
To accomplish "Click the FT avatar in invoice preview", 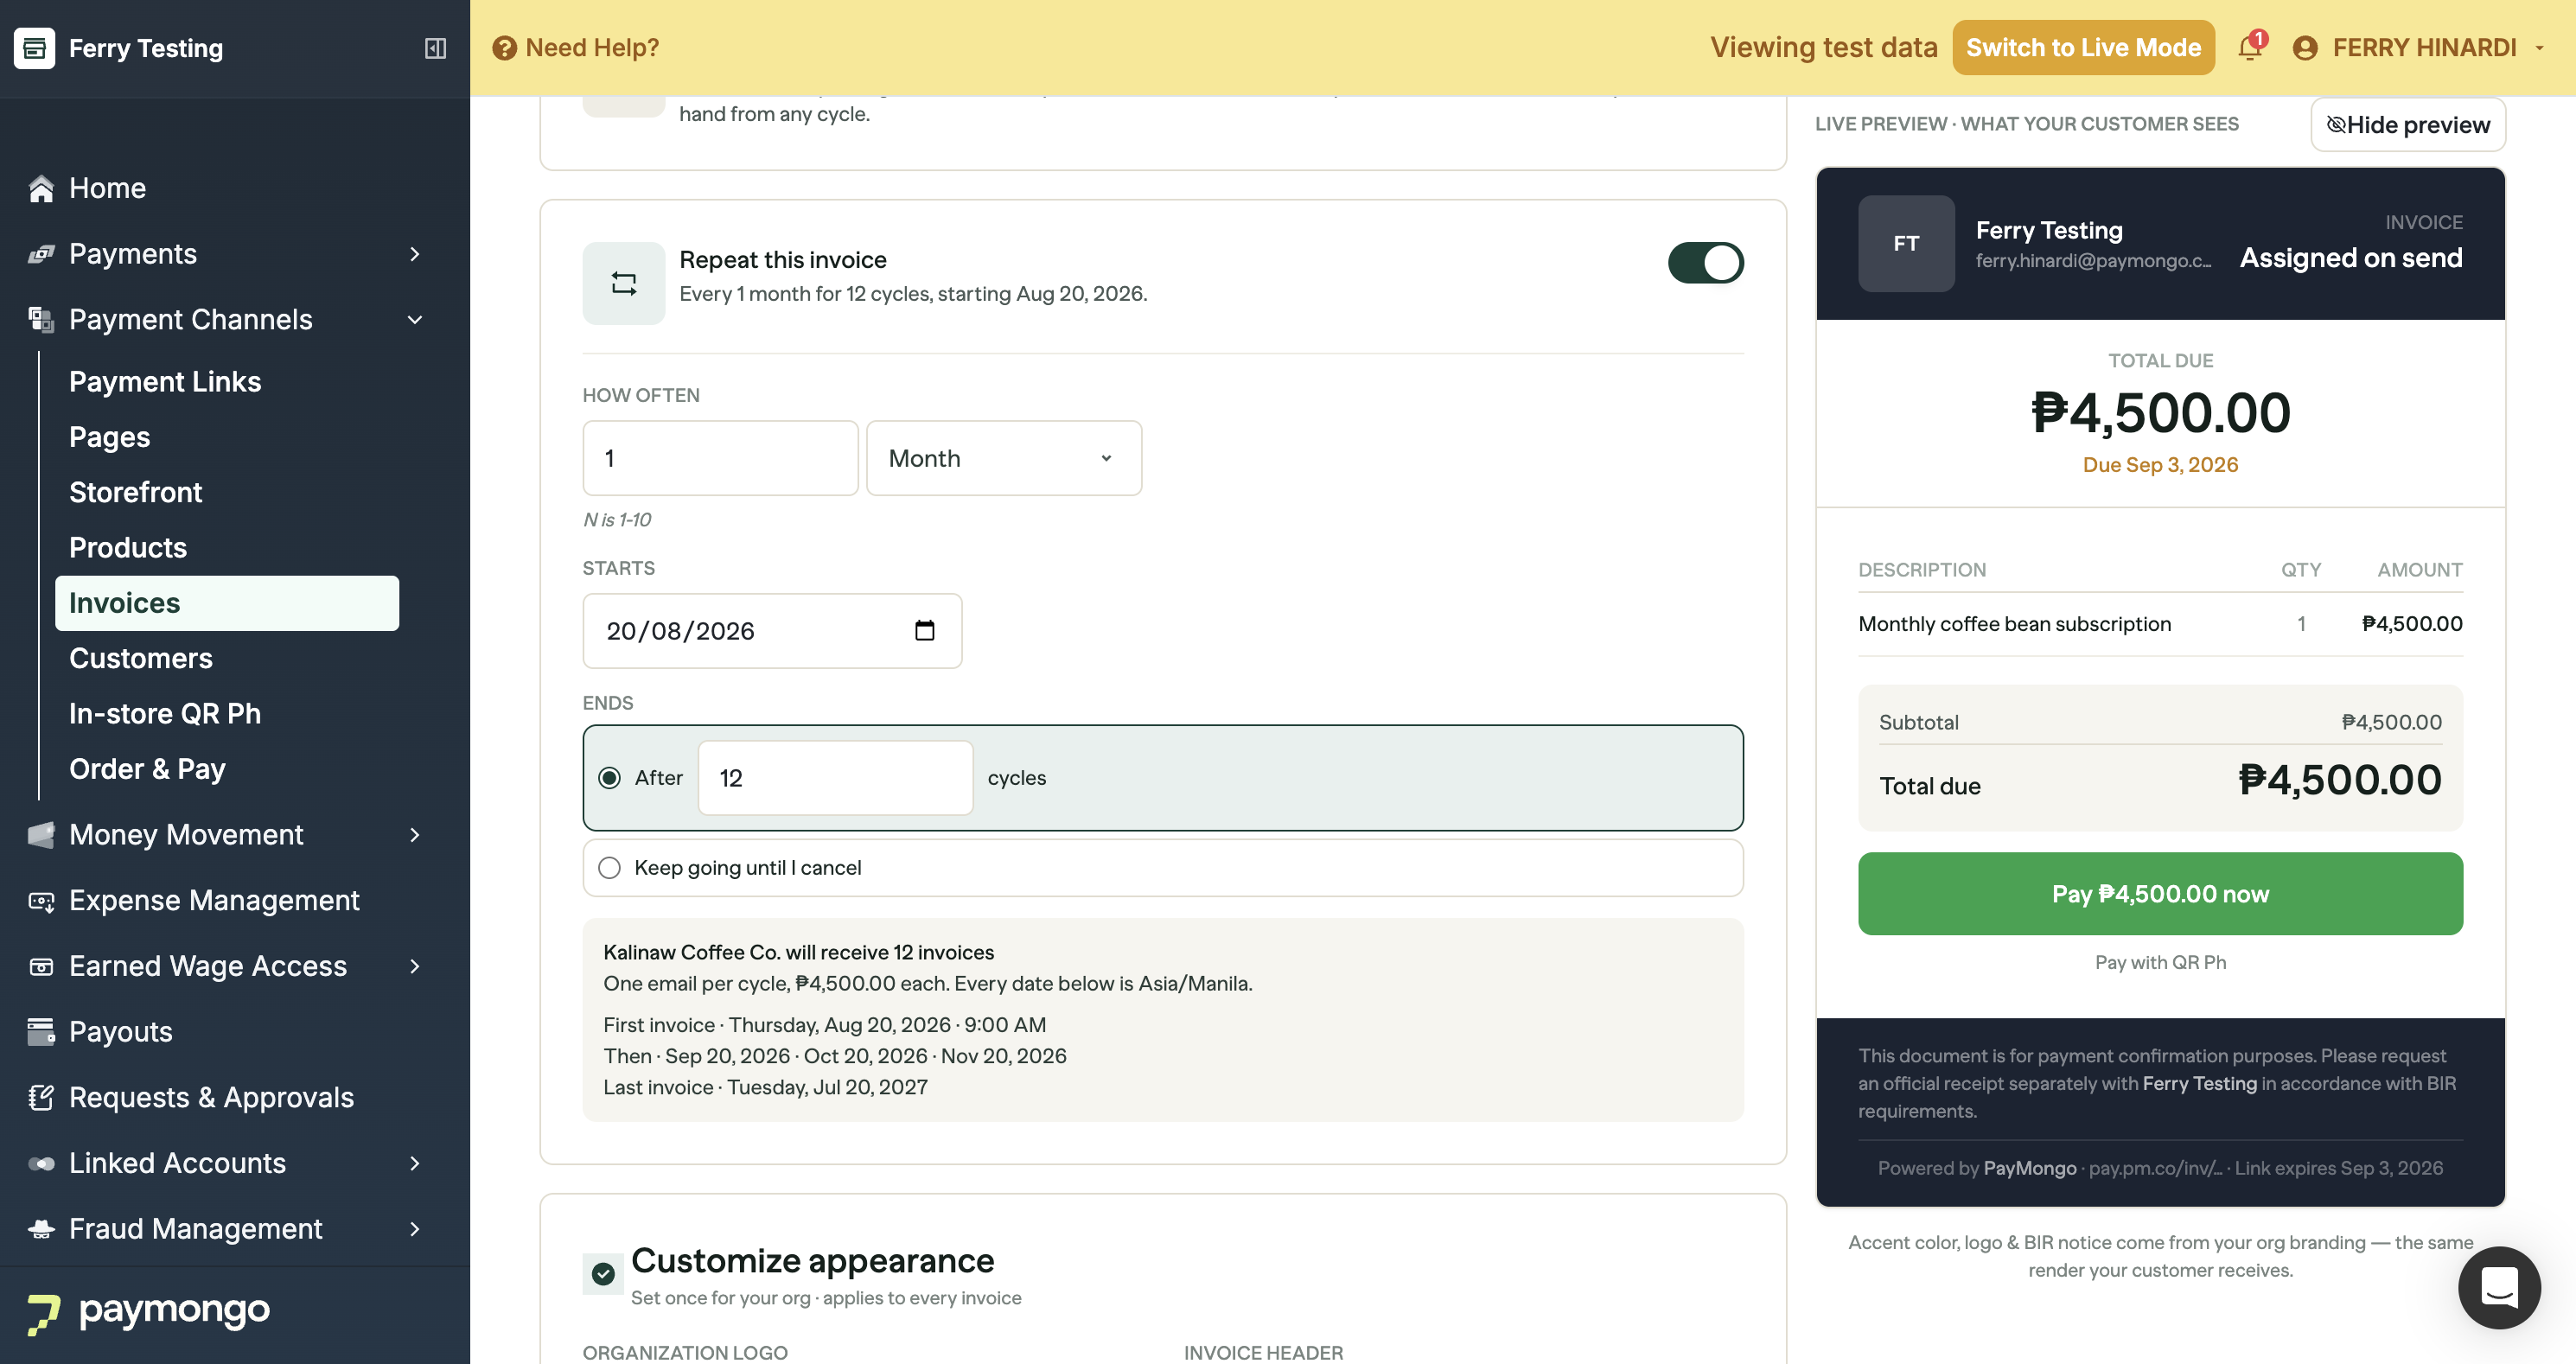I will click(x=1906, y=243).
